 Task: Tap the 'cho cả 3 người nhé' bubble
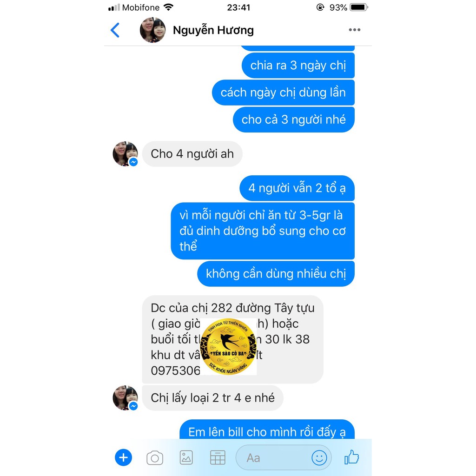click(x=294, y=119)
